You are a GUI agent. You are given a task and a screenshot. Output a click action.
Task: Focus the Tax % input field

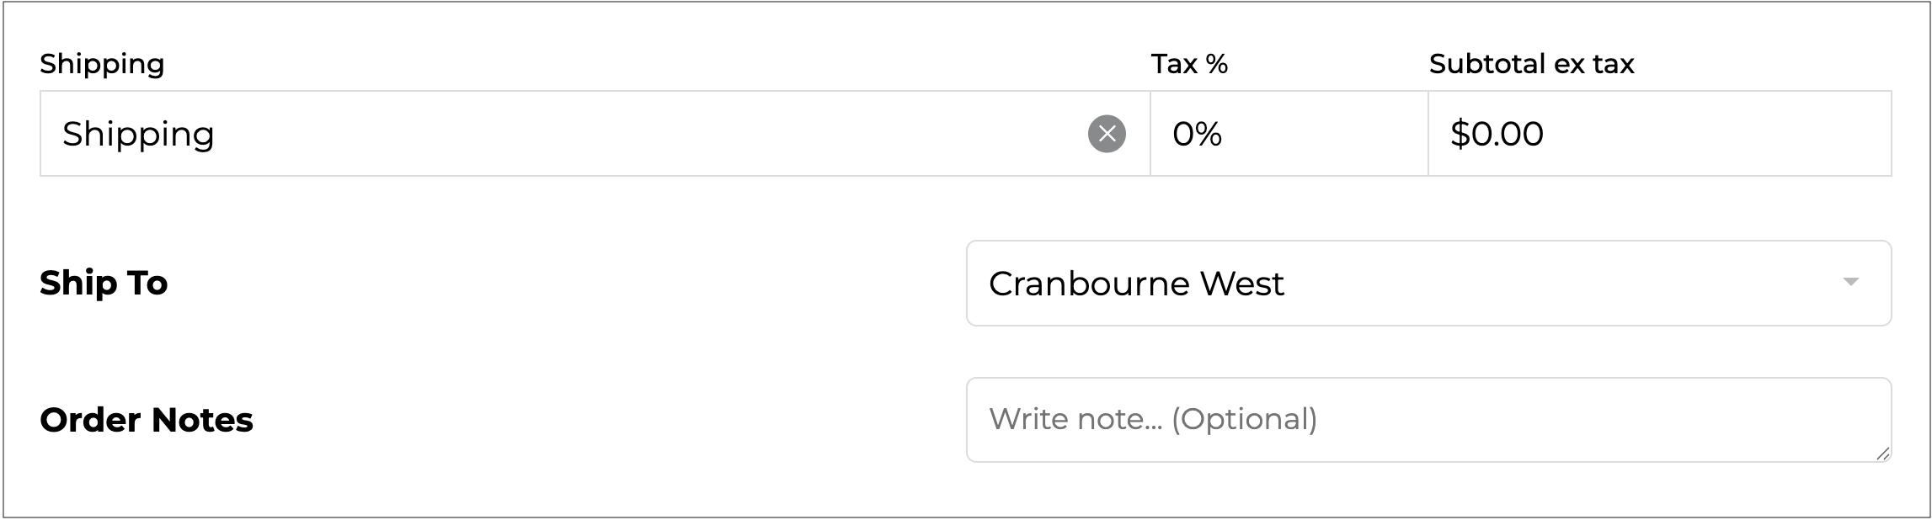click(1289, 134)
